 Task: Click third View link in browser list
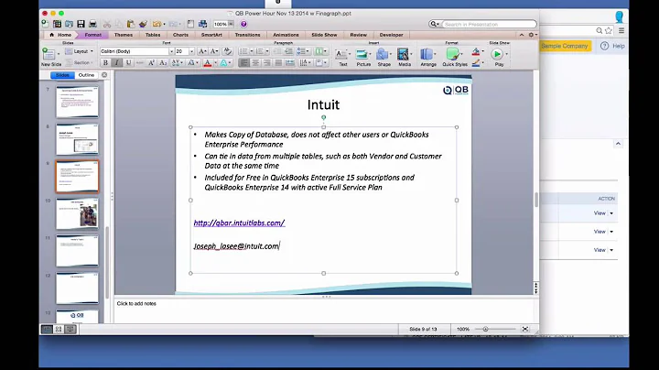click(x=600, y=250)
